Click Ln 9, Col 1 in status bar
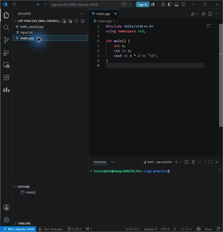Image resolution: width=223 pixels, height=232 pixels. [x=133, y=229]
